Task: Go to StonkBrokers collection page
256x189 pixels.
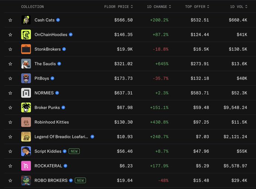Action: (47, 49)
